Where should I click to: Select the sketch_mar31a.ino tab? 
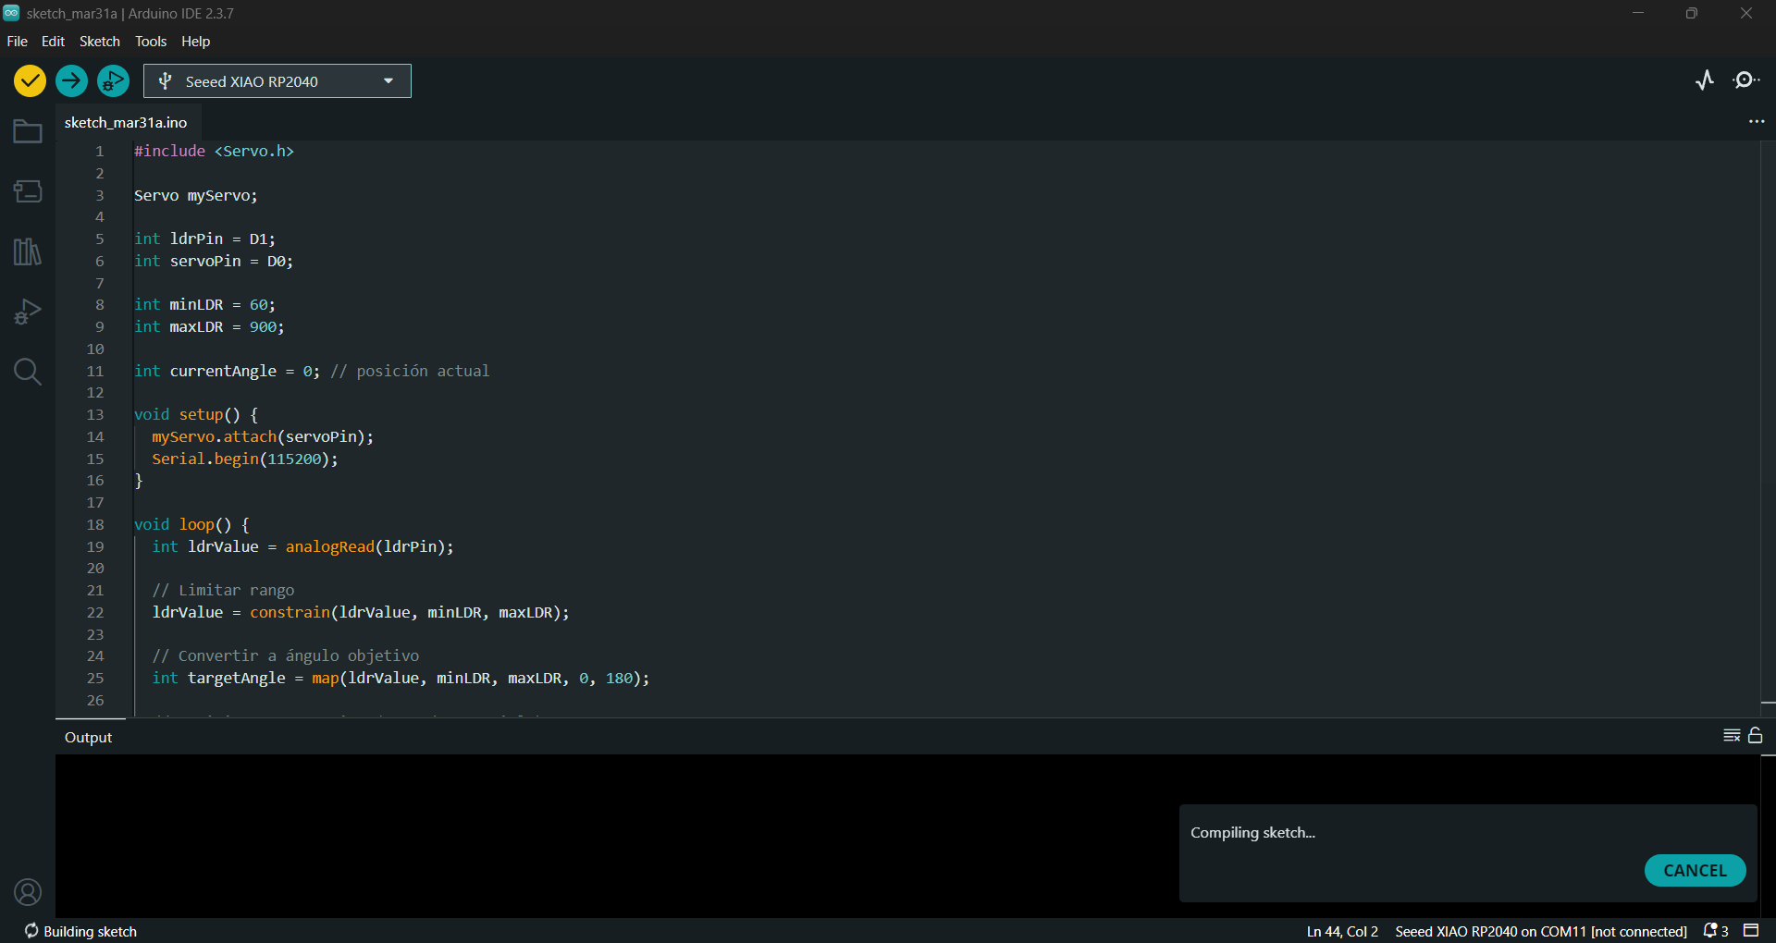pyautogui.click(x=126, y=122)
